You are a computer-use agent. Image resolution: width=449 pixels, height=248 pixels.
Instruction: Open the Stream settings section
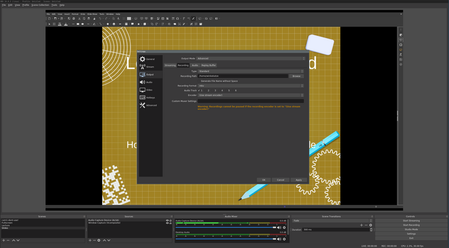point(149,67)
